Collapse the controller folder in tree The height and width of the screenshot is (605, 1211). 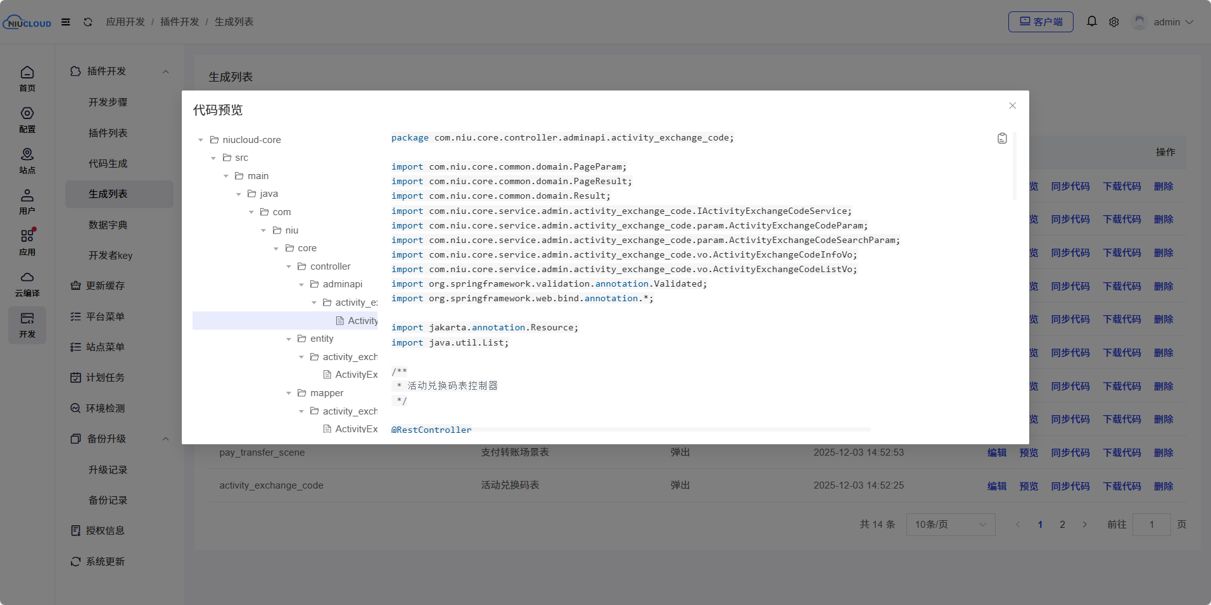click(x=289, y=266)
